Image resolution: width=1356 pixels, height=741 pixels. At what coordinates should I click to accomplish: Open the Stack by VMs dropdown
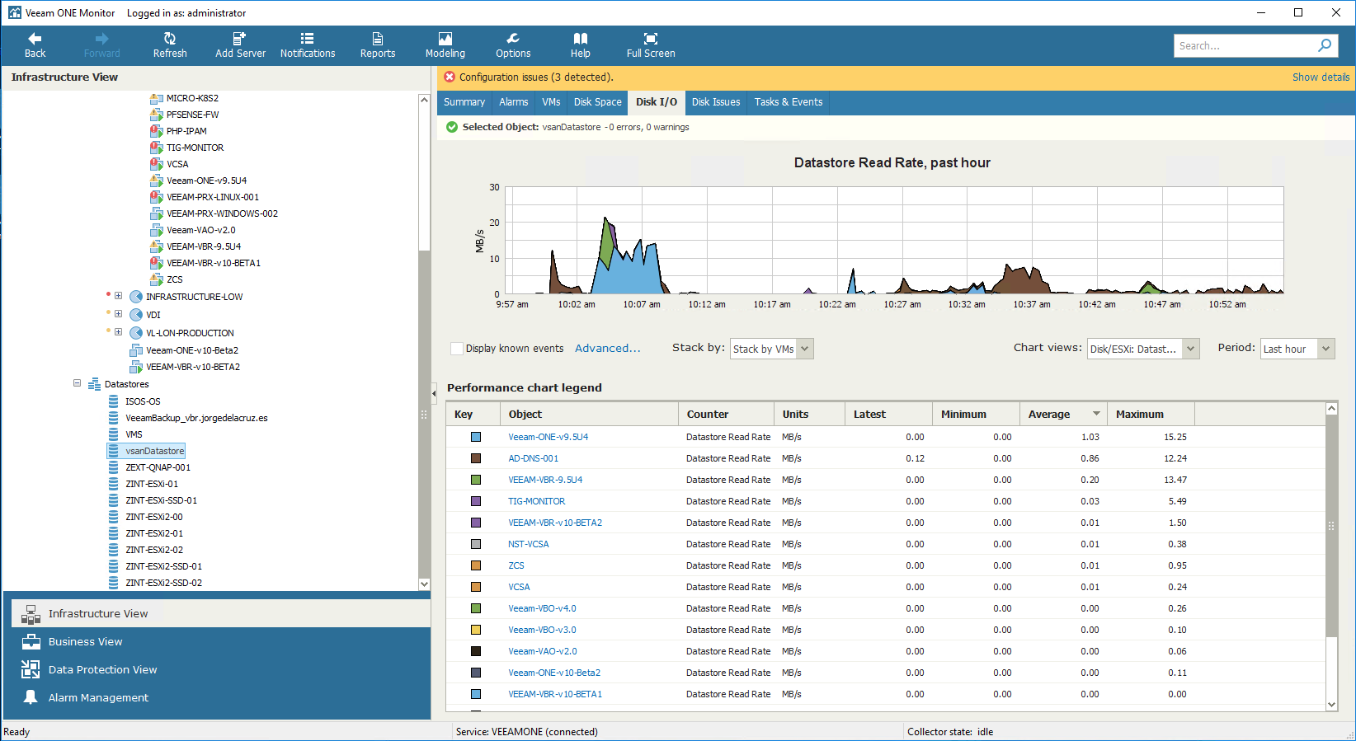772,349
